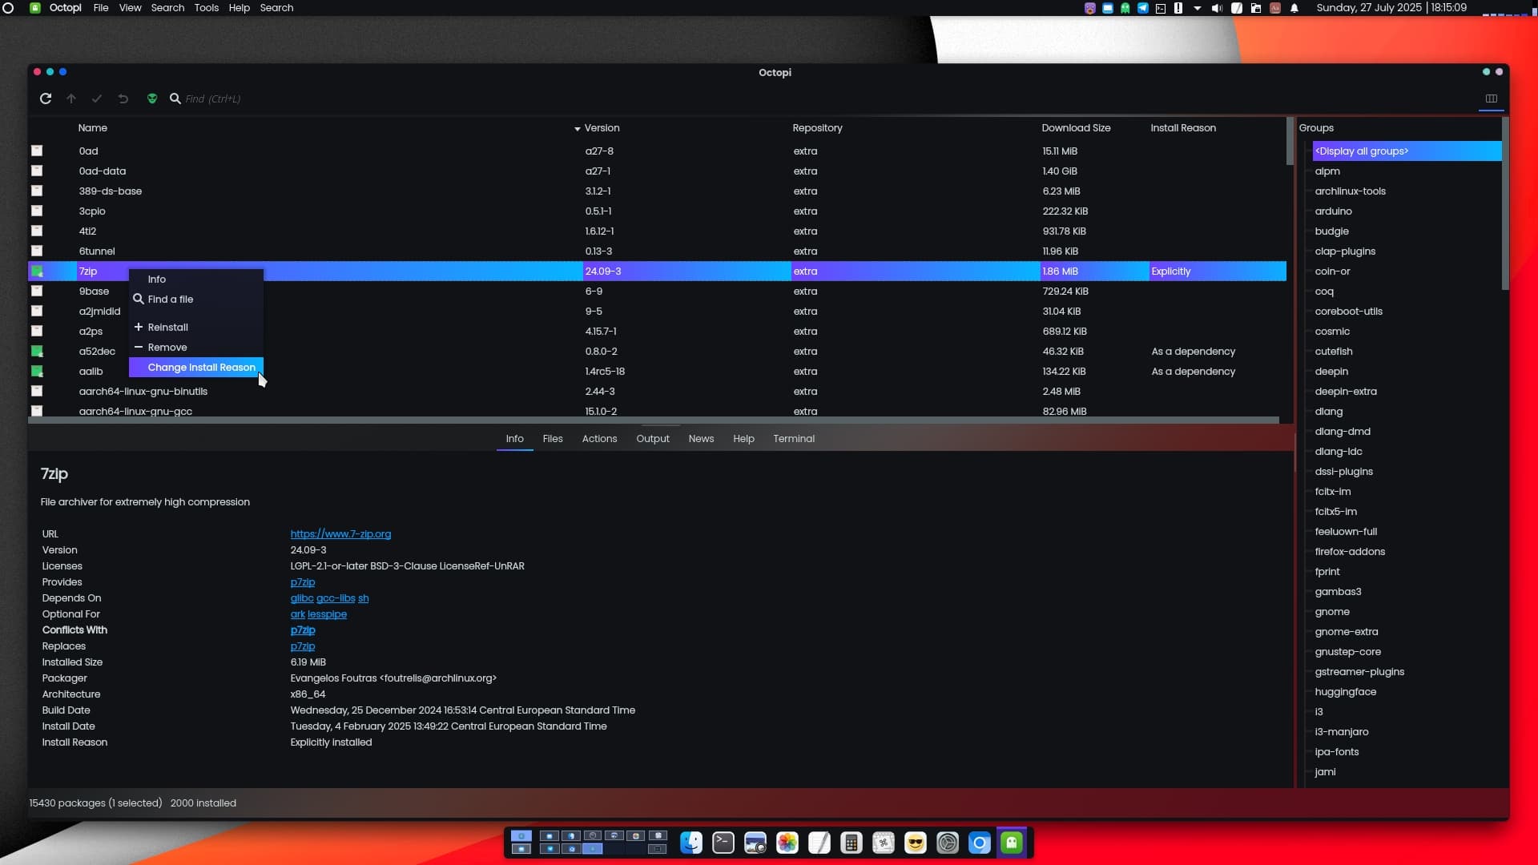Click the installed status icon for aalib
Image resolution: width=1538 pixels, height=865 pixels.
(37, 372)
